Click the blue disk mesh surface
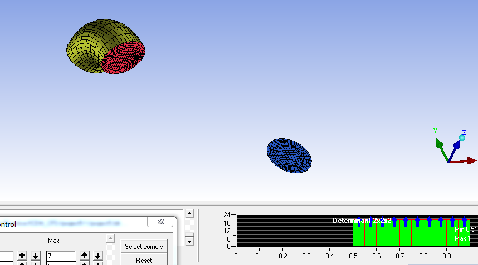This screenshot has width=478, height=265. 289,156
